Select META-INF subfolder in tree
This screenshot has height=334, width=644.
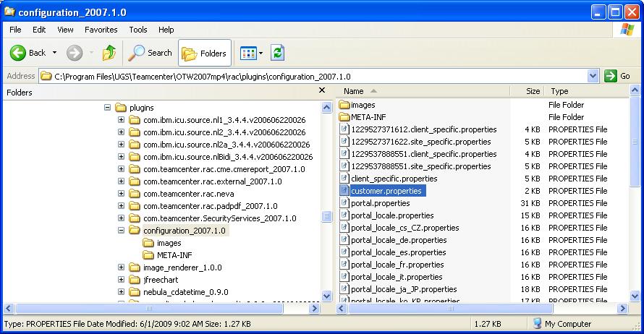(x=174, y=255)
